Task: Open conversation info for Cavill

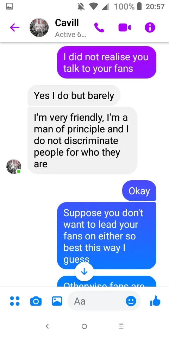Action: pos(150,27)
